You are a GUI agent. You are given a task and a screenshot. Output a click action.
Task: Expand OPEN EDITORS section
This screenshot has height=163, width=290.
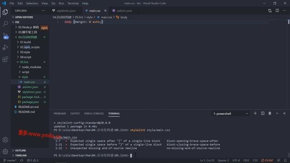click(24, 17)
